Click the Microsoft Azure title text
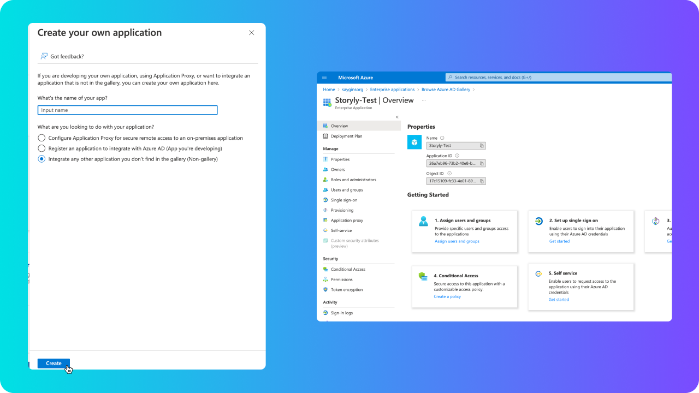The image size is (699, 393). (x=356, y=78)
